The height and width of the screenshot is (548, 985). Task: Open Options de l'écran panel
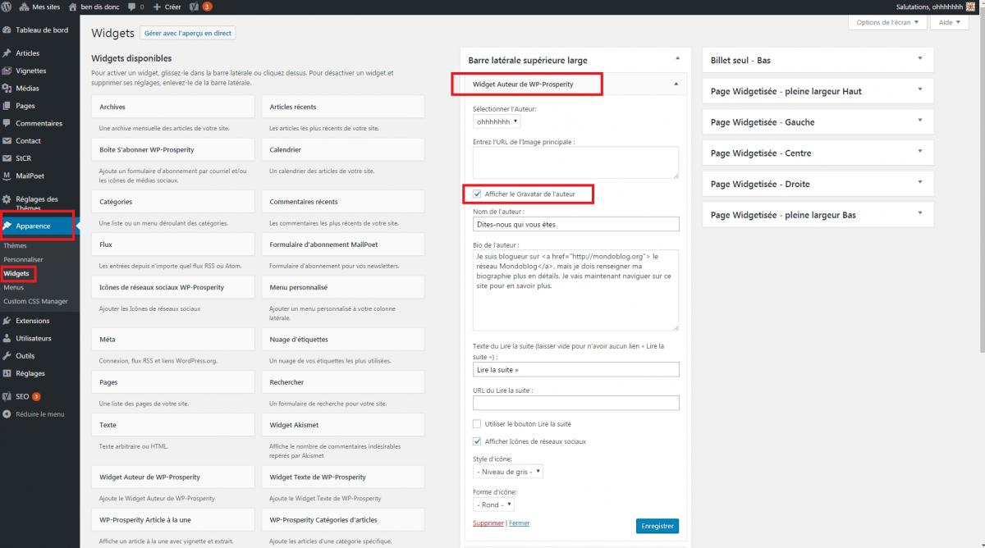click(x=887, y=22)
